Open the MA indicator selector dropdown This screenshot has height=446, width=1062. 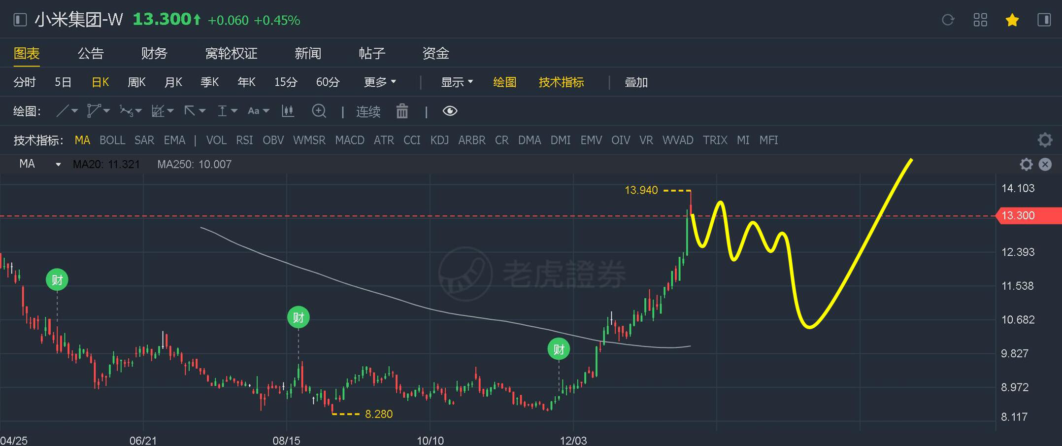coord(58,164)
